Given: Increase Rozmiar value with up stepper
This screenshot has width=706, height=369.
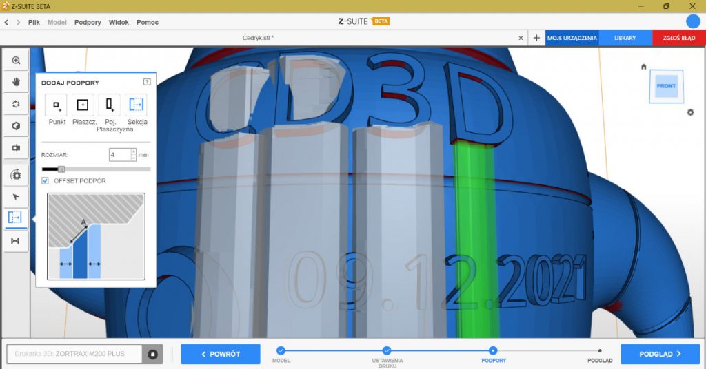Looking at the screenshot, I should click(134, 152).
